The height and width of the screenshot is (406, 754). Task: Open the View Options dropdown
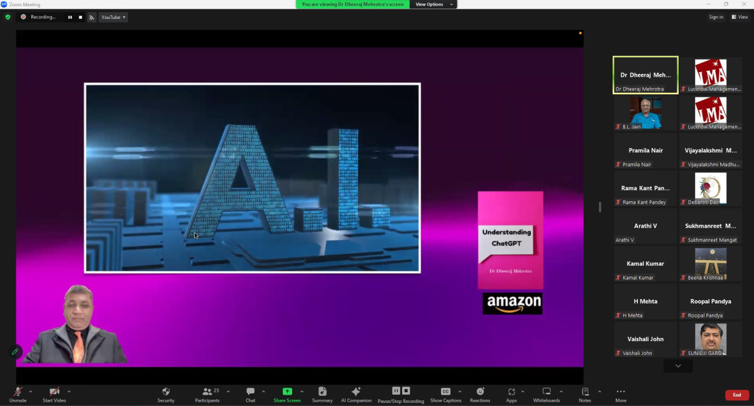(433, 4)
